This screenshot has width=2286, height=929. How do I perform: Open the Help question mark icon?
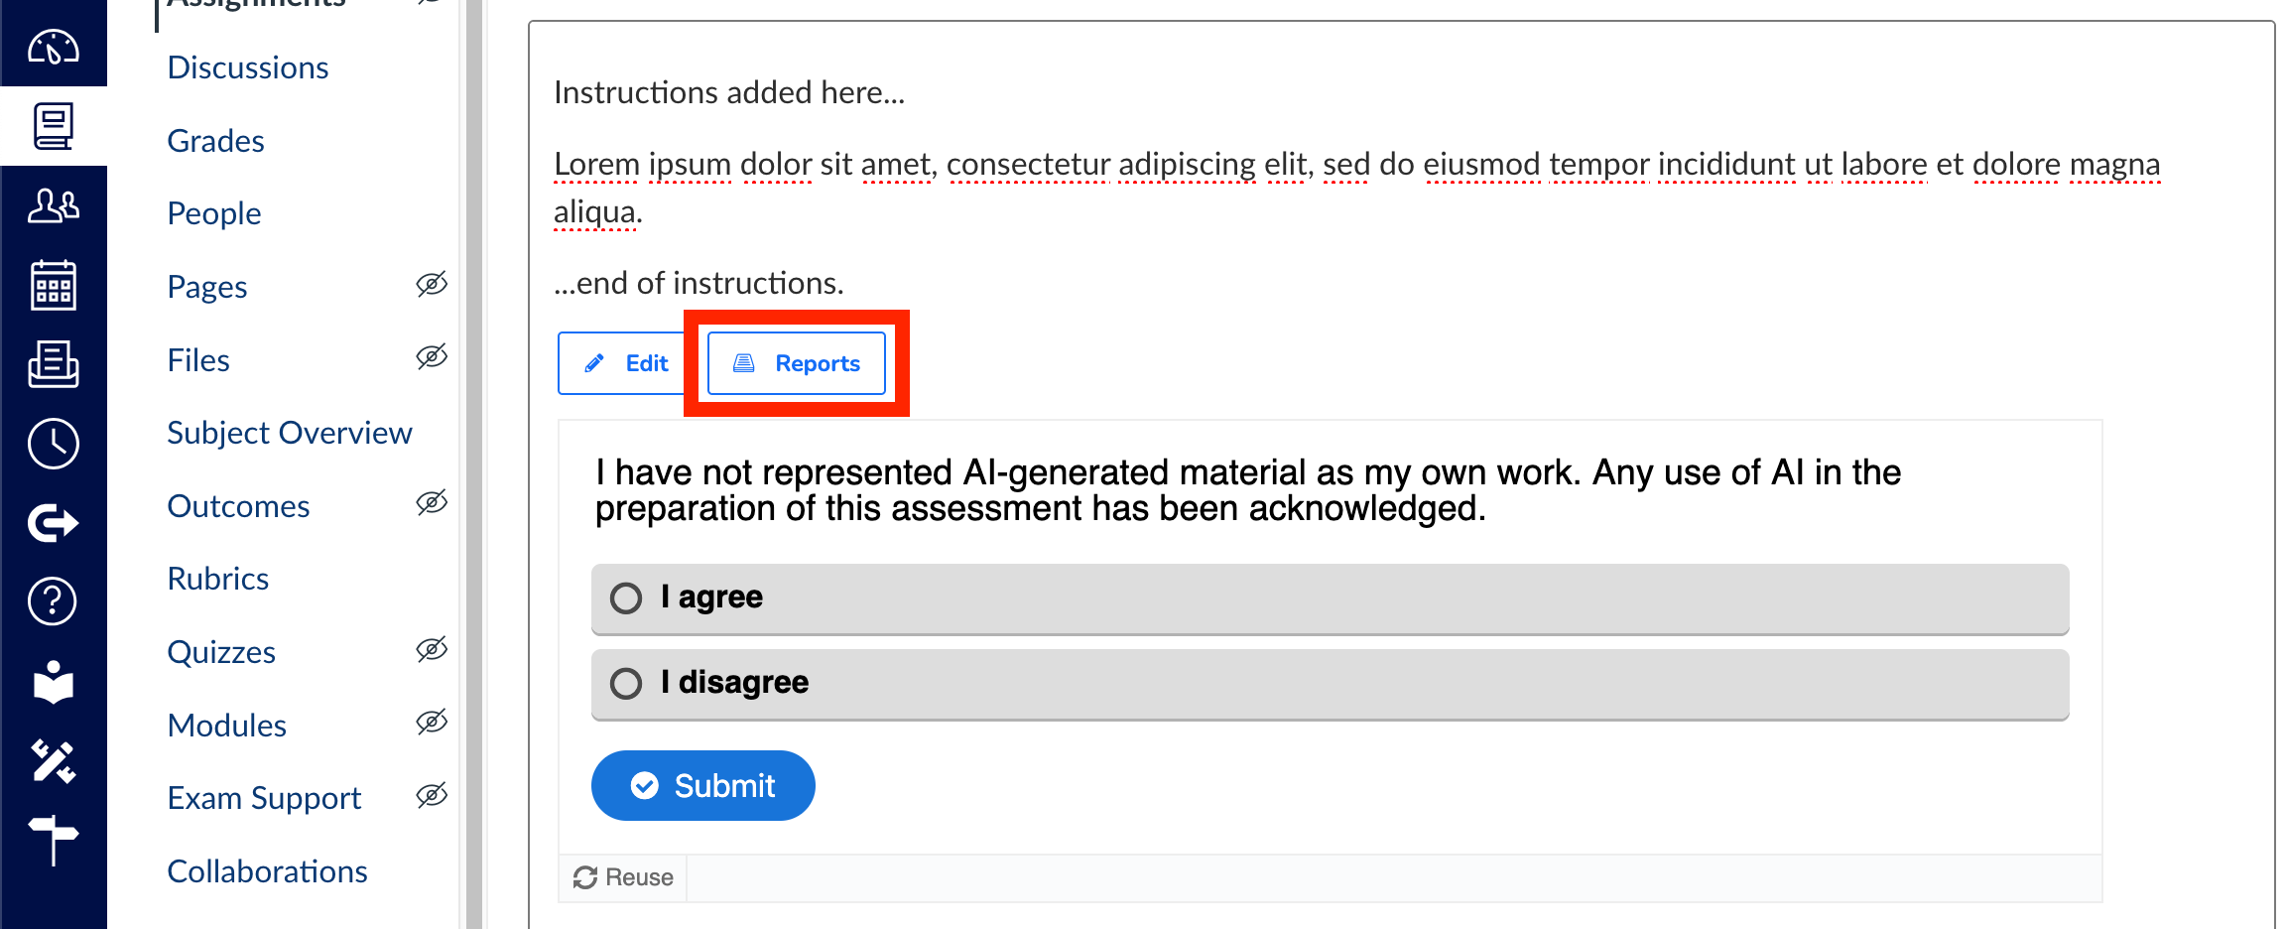(x=54, y=601)
